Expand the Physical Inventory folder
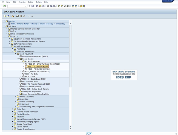The image size is (178, 135). click(x=13, y=114)
